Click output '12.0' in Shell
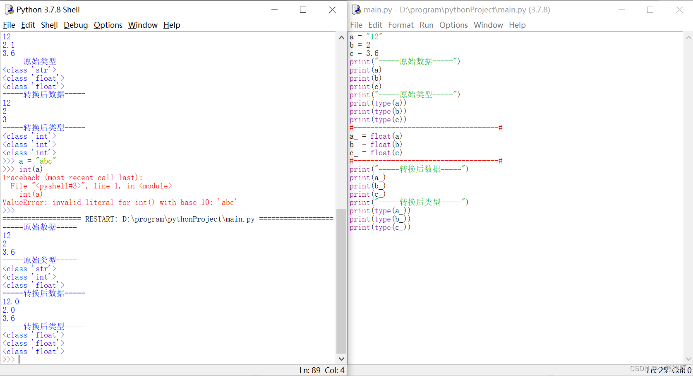The height and width of the screenshot is (376, 693). click(x=11, y=302)
